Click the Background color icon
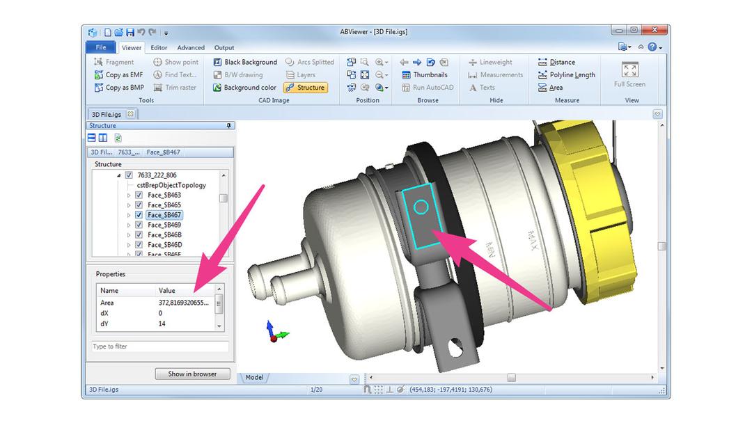The width and height of the screenshot is (752, 423). [x=218, y=88]
